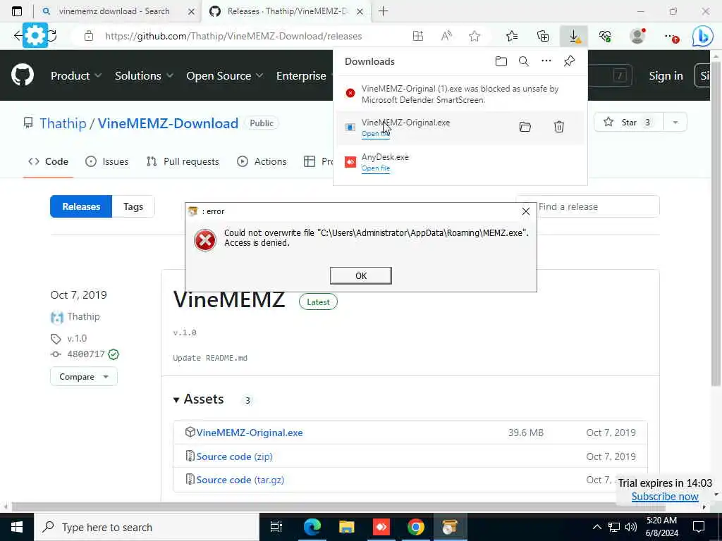Click the page vertical scrollbar

click(x=716, y=223)
